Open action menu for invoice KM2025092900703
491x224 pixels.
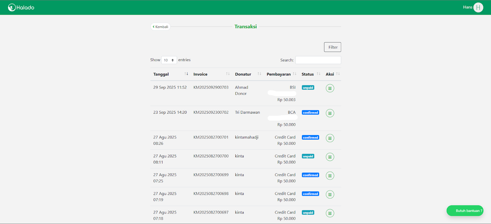pyautogui.click(x=330, y=88)
